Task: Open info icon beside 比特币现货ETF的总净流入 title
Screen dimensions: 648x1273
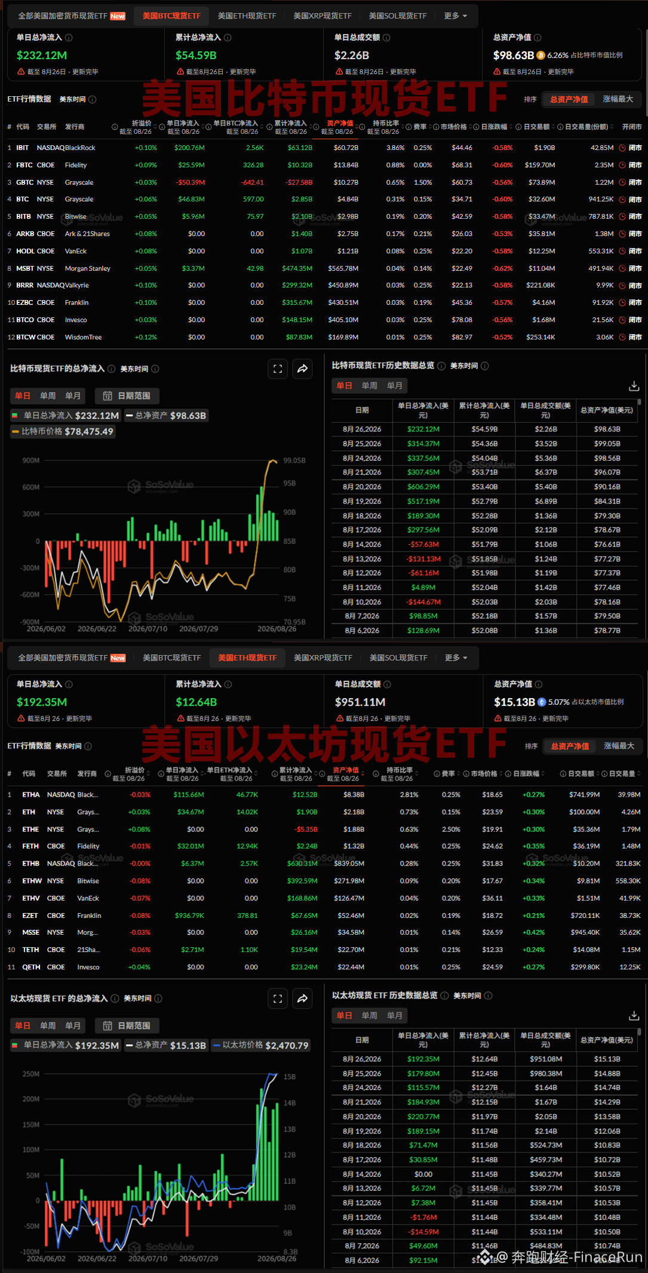Action: pos(111,369)
